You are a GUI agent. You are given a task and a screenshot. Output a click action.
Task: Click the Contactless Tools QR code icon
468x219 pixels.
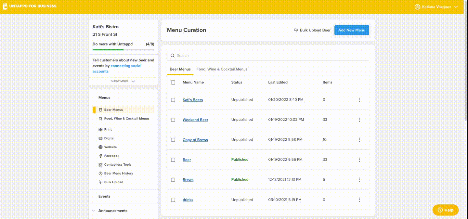[x=100, y=165]
